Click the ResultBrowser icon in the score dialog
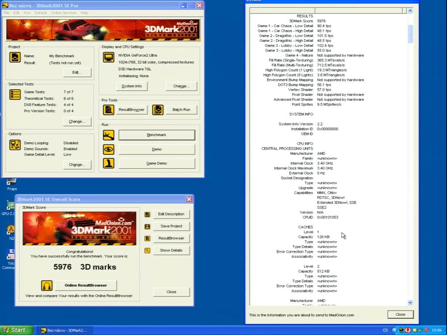 (x=147, y=239)
